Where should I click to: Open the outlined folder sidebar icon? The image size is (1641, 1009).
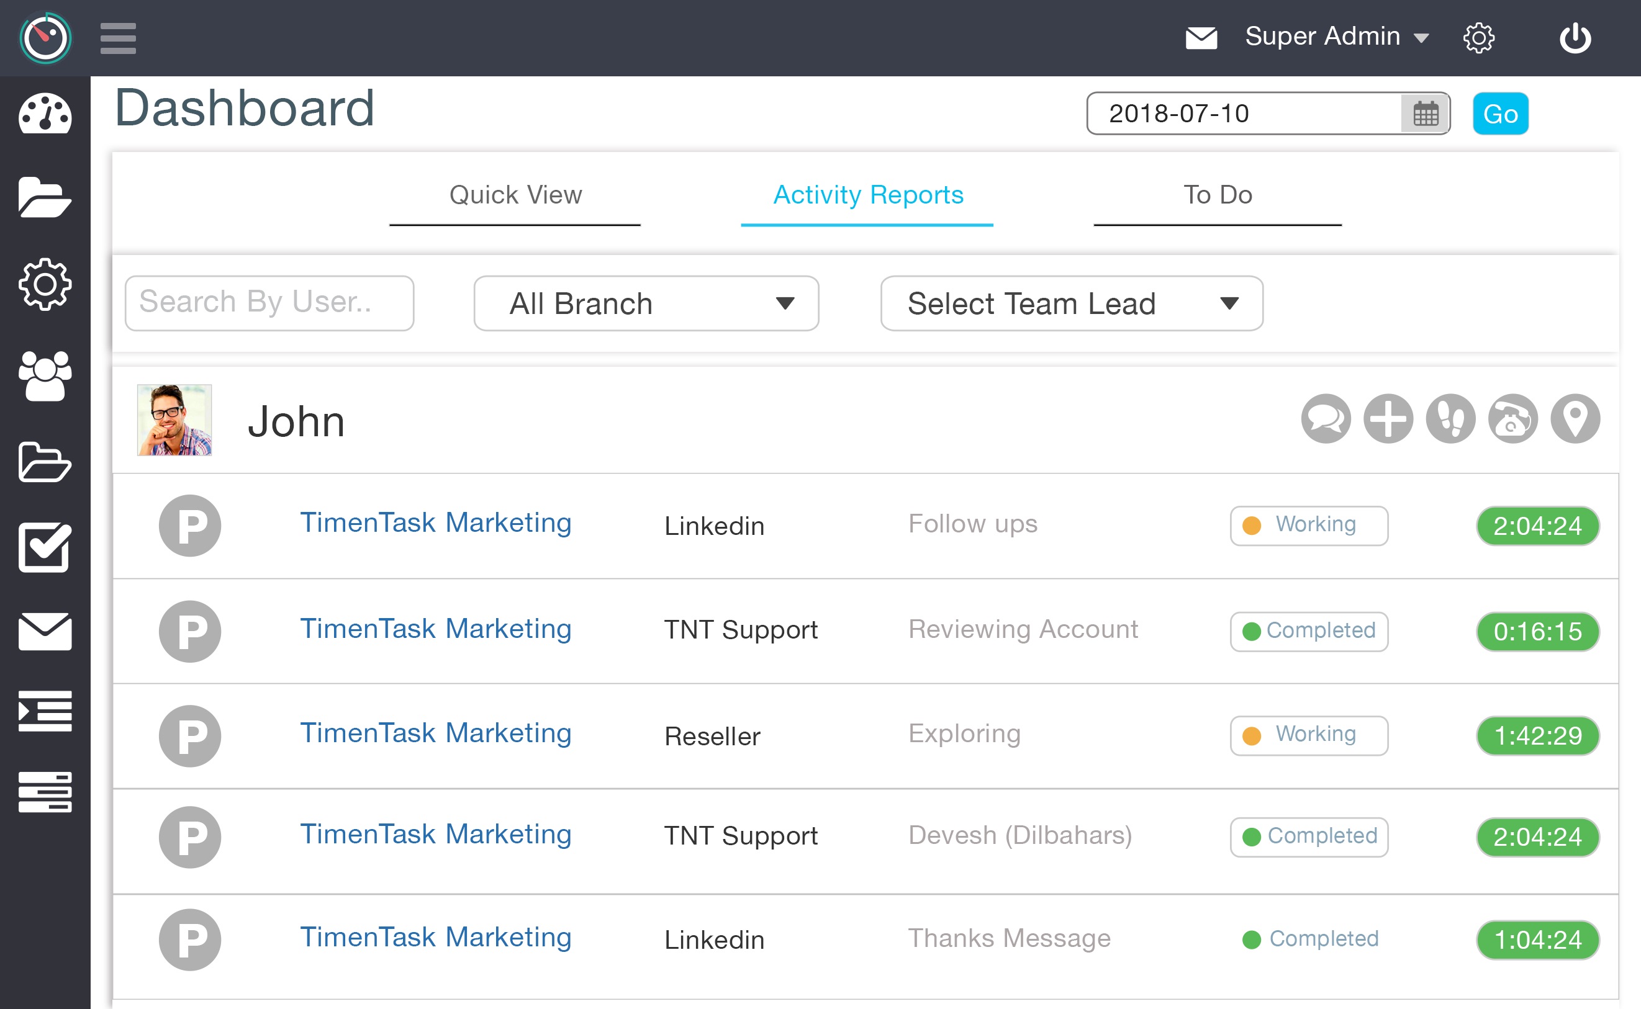coord(45,462)
